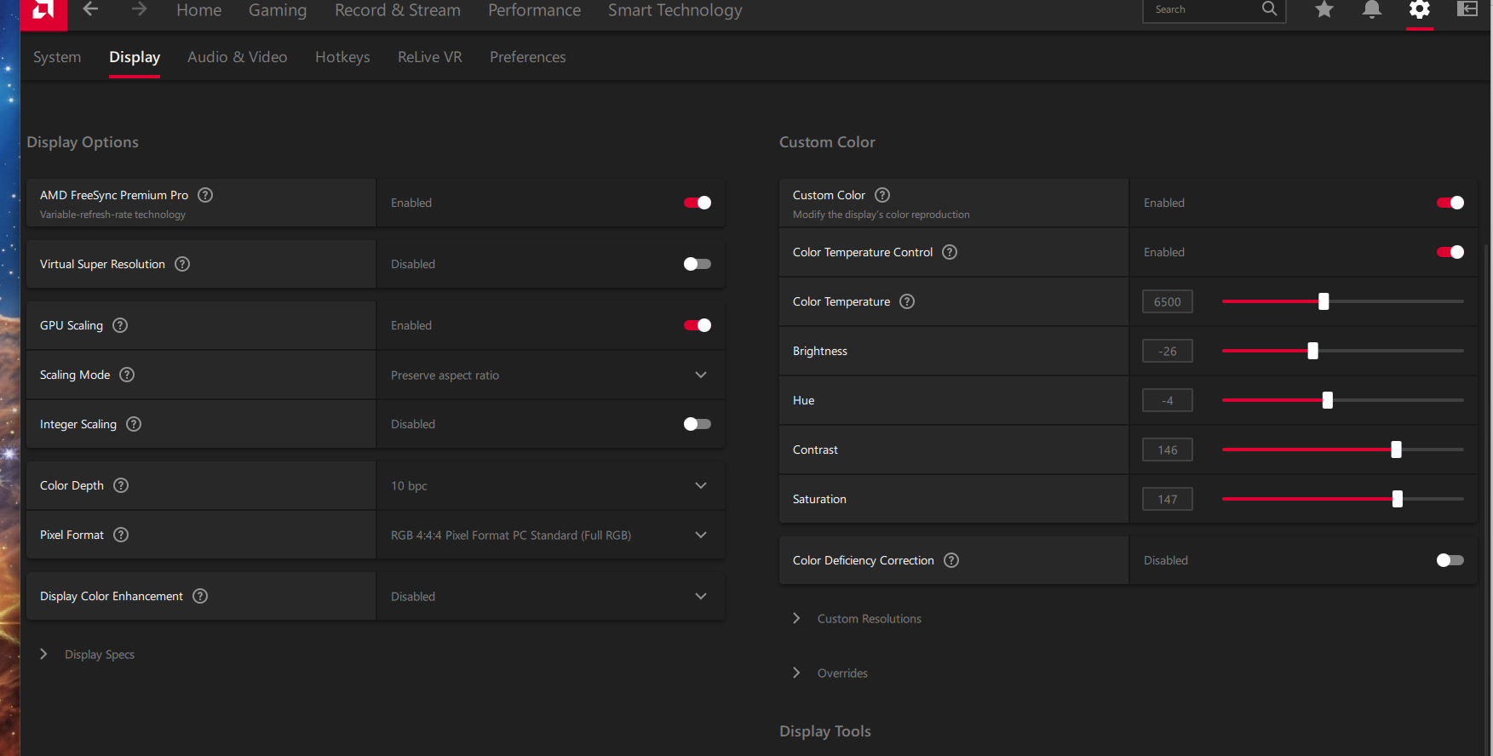Expand Overrides section
This screenshot has width=1493, height=756.
pyautogui.click(x=830, y=673)
